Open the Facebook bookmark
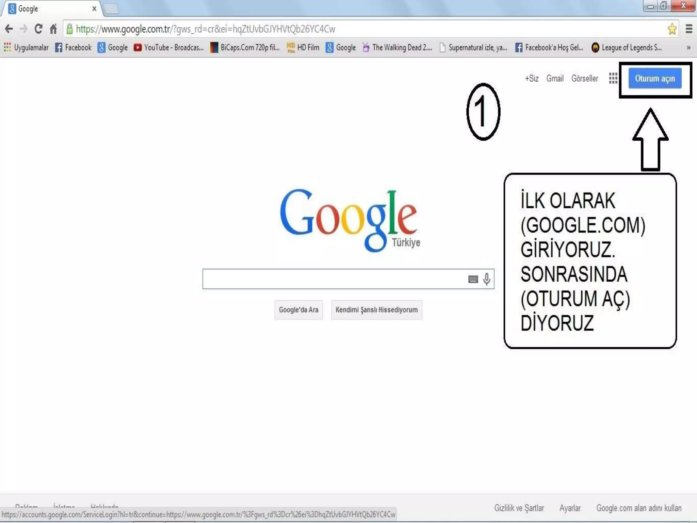 74,47
